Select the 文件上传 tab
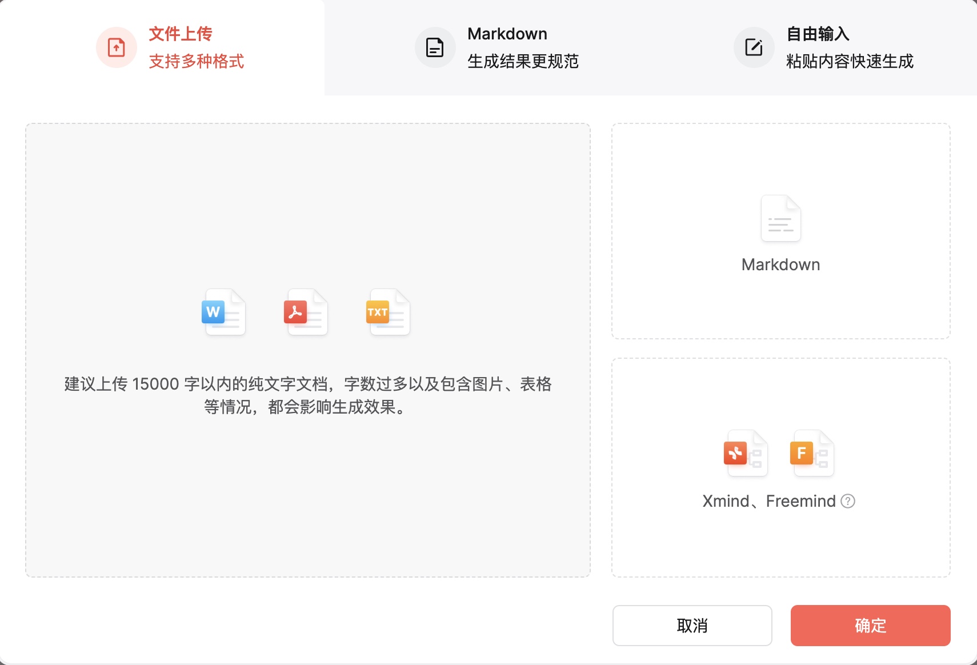This screenshot has width=977, height=665. coord(162,47)
